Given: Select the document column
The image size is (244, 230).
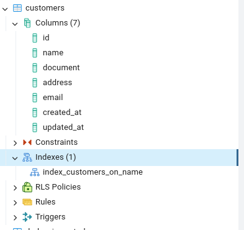Looking at the screenshot, I should [x=61, y=68].
